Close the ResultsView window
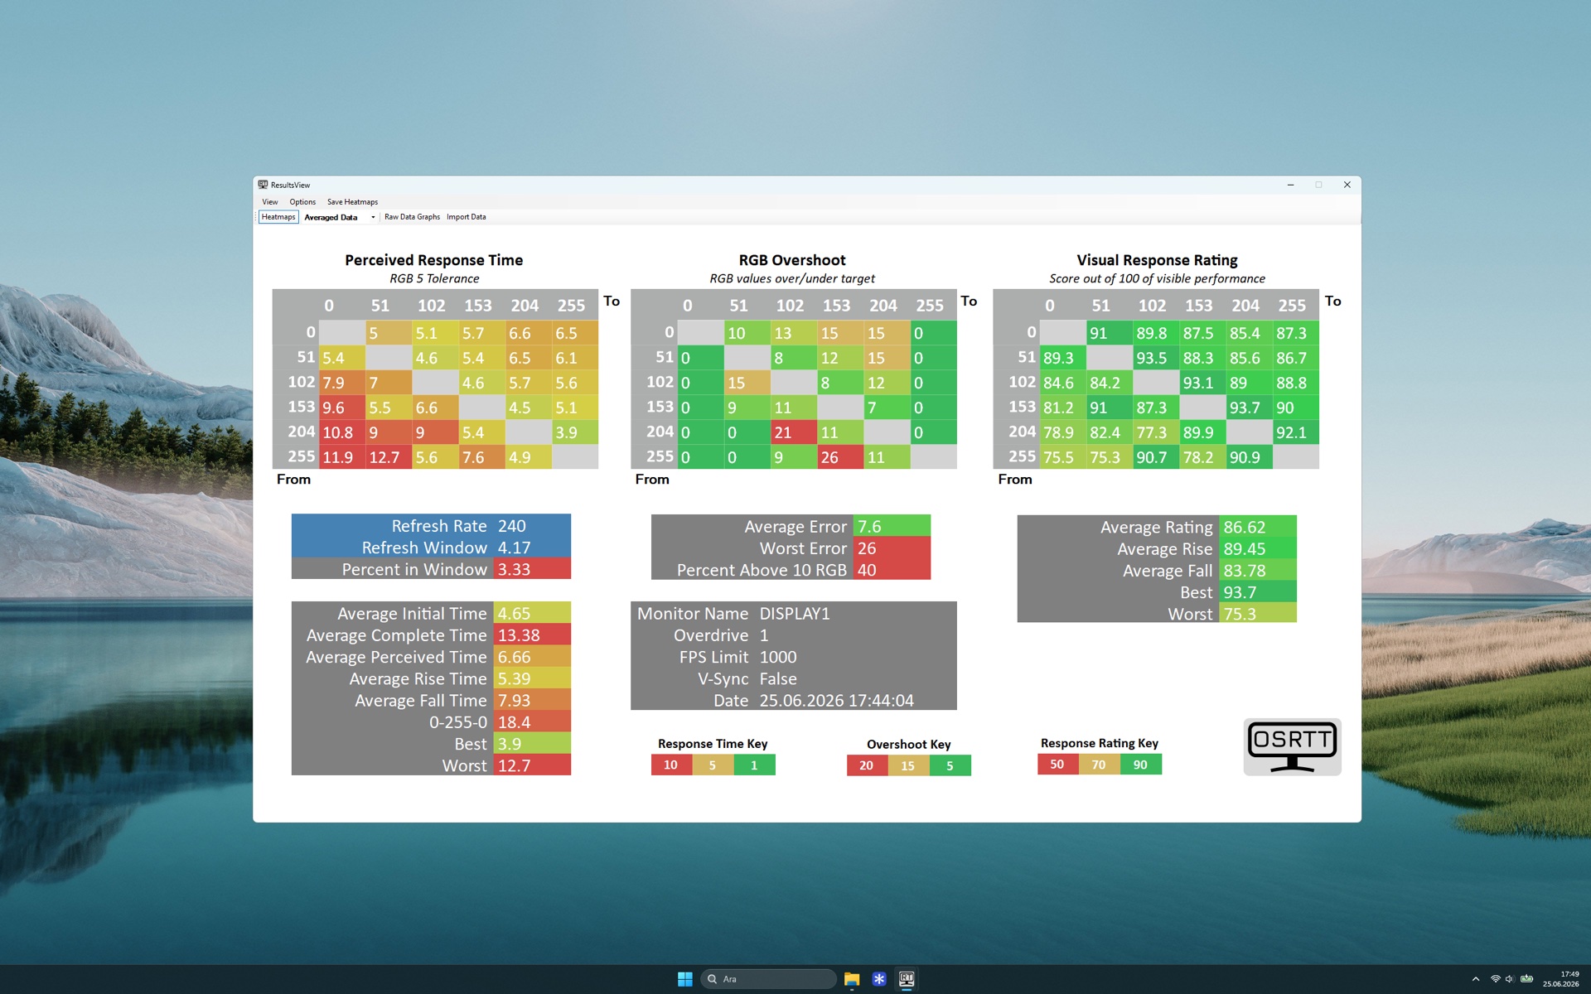Image resolution: width=1591 pixels, height=994 pixels. coord(1347,185)
